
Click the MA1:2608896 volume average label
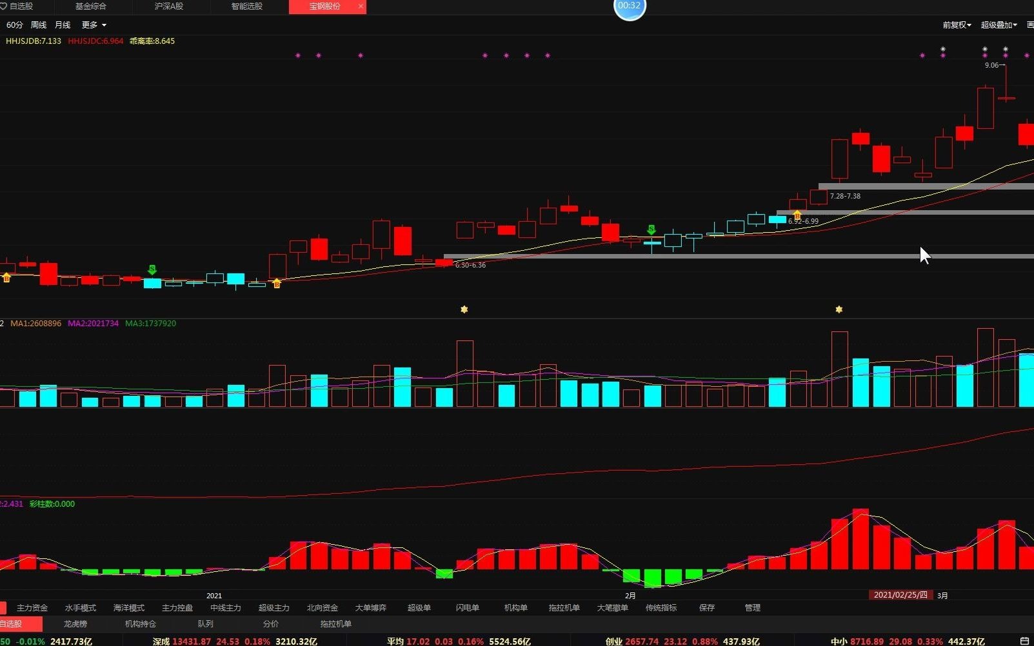click(x=36, y=324)
